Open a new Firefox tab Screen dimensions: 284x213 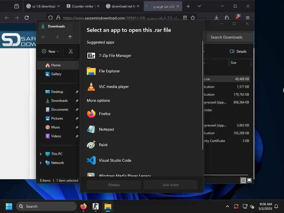point(188,6)
